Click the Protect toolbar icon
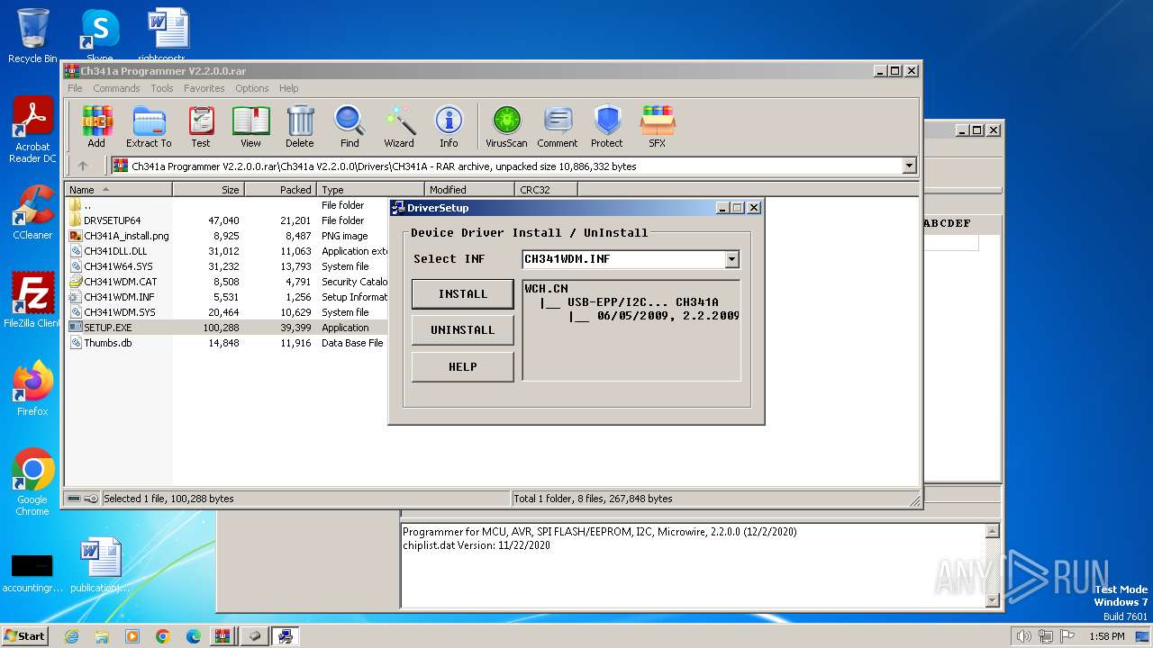Viewport: 1153px width, 648px height. [x=607, y=126]
